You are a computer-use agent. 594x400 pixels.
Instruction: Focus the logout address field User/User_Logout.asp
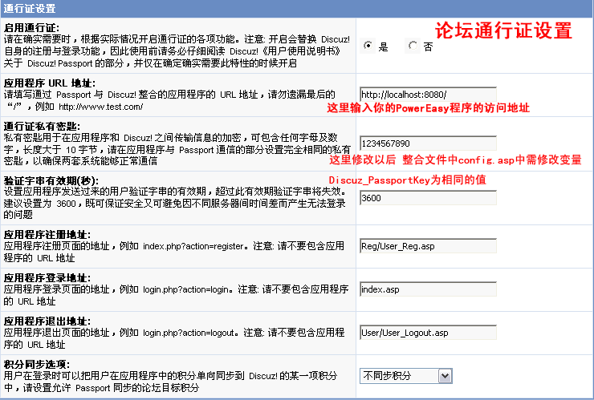click(x=427, y=333)
